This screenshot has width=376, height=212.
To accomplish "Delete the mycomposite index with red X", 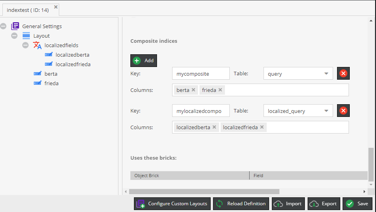I will [x=343, y=73].
